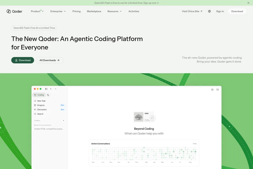Click Folders label in sidebar

pos(37,120)
